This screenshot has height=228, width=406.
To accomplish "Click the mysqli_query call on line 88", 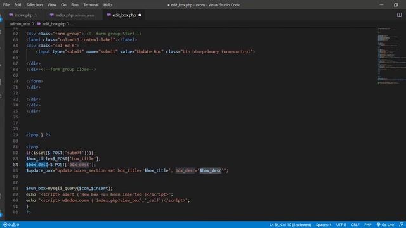I will 62,189.
